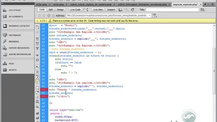Go to next info bar message arrow

(46, 21)
